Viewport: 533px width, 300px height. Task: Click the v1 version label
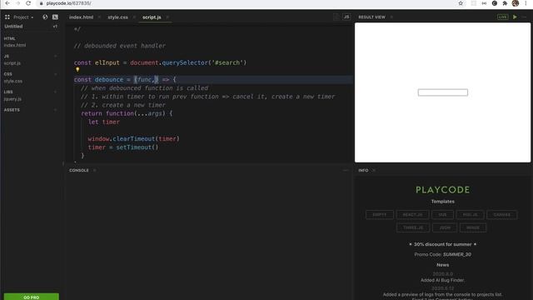pyautogui.click(x=55, y=26)
